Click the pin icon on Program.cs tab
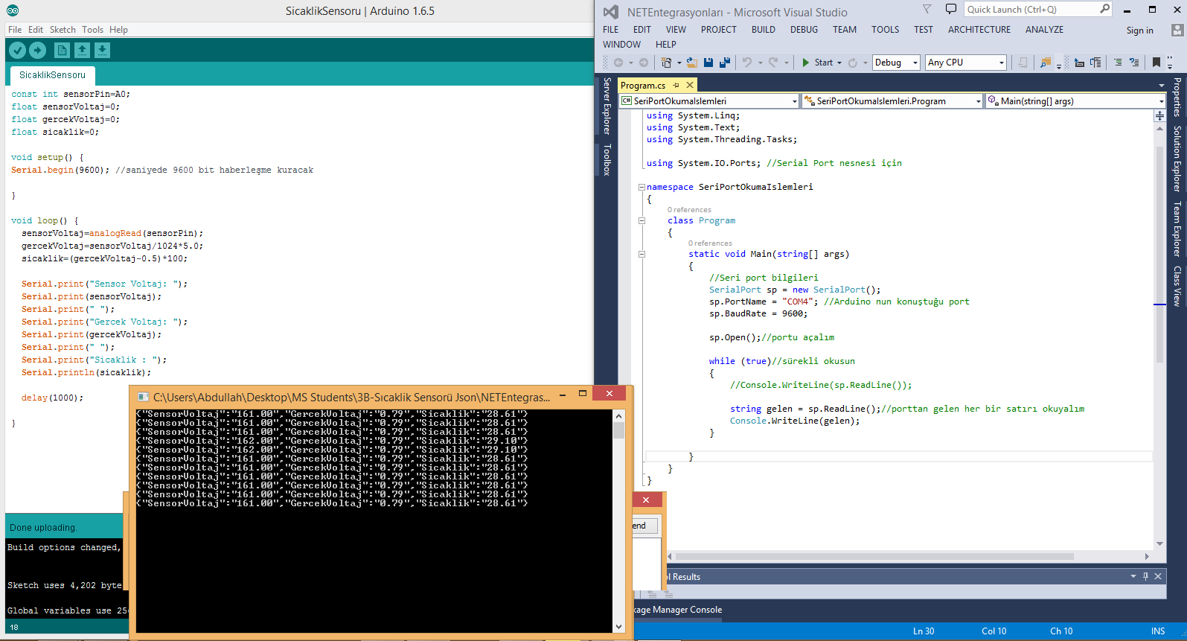The height and width of the screenshot is (641, 1187). (x=676, y=86)
